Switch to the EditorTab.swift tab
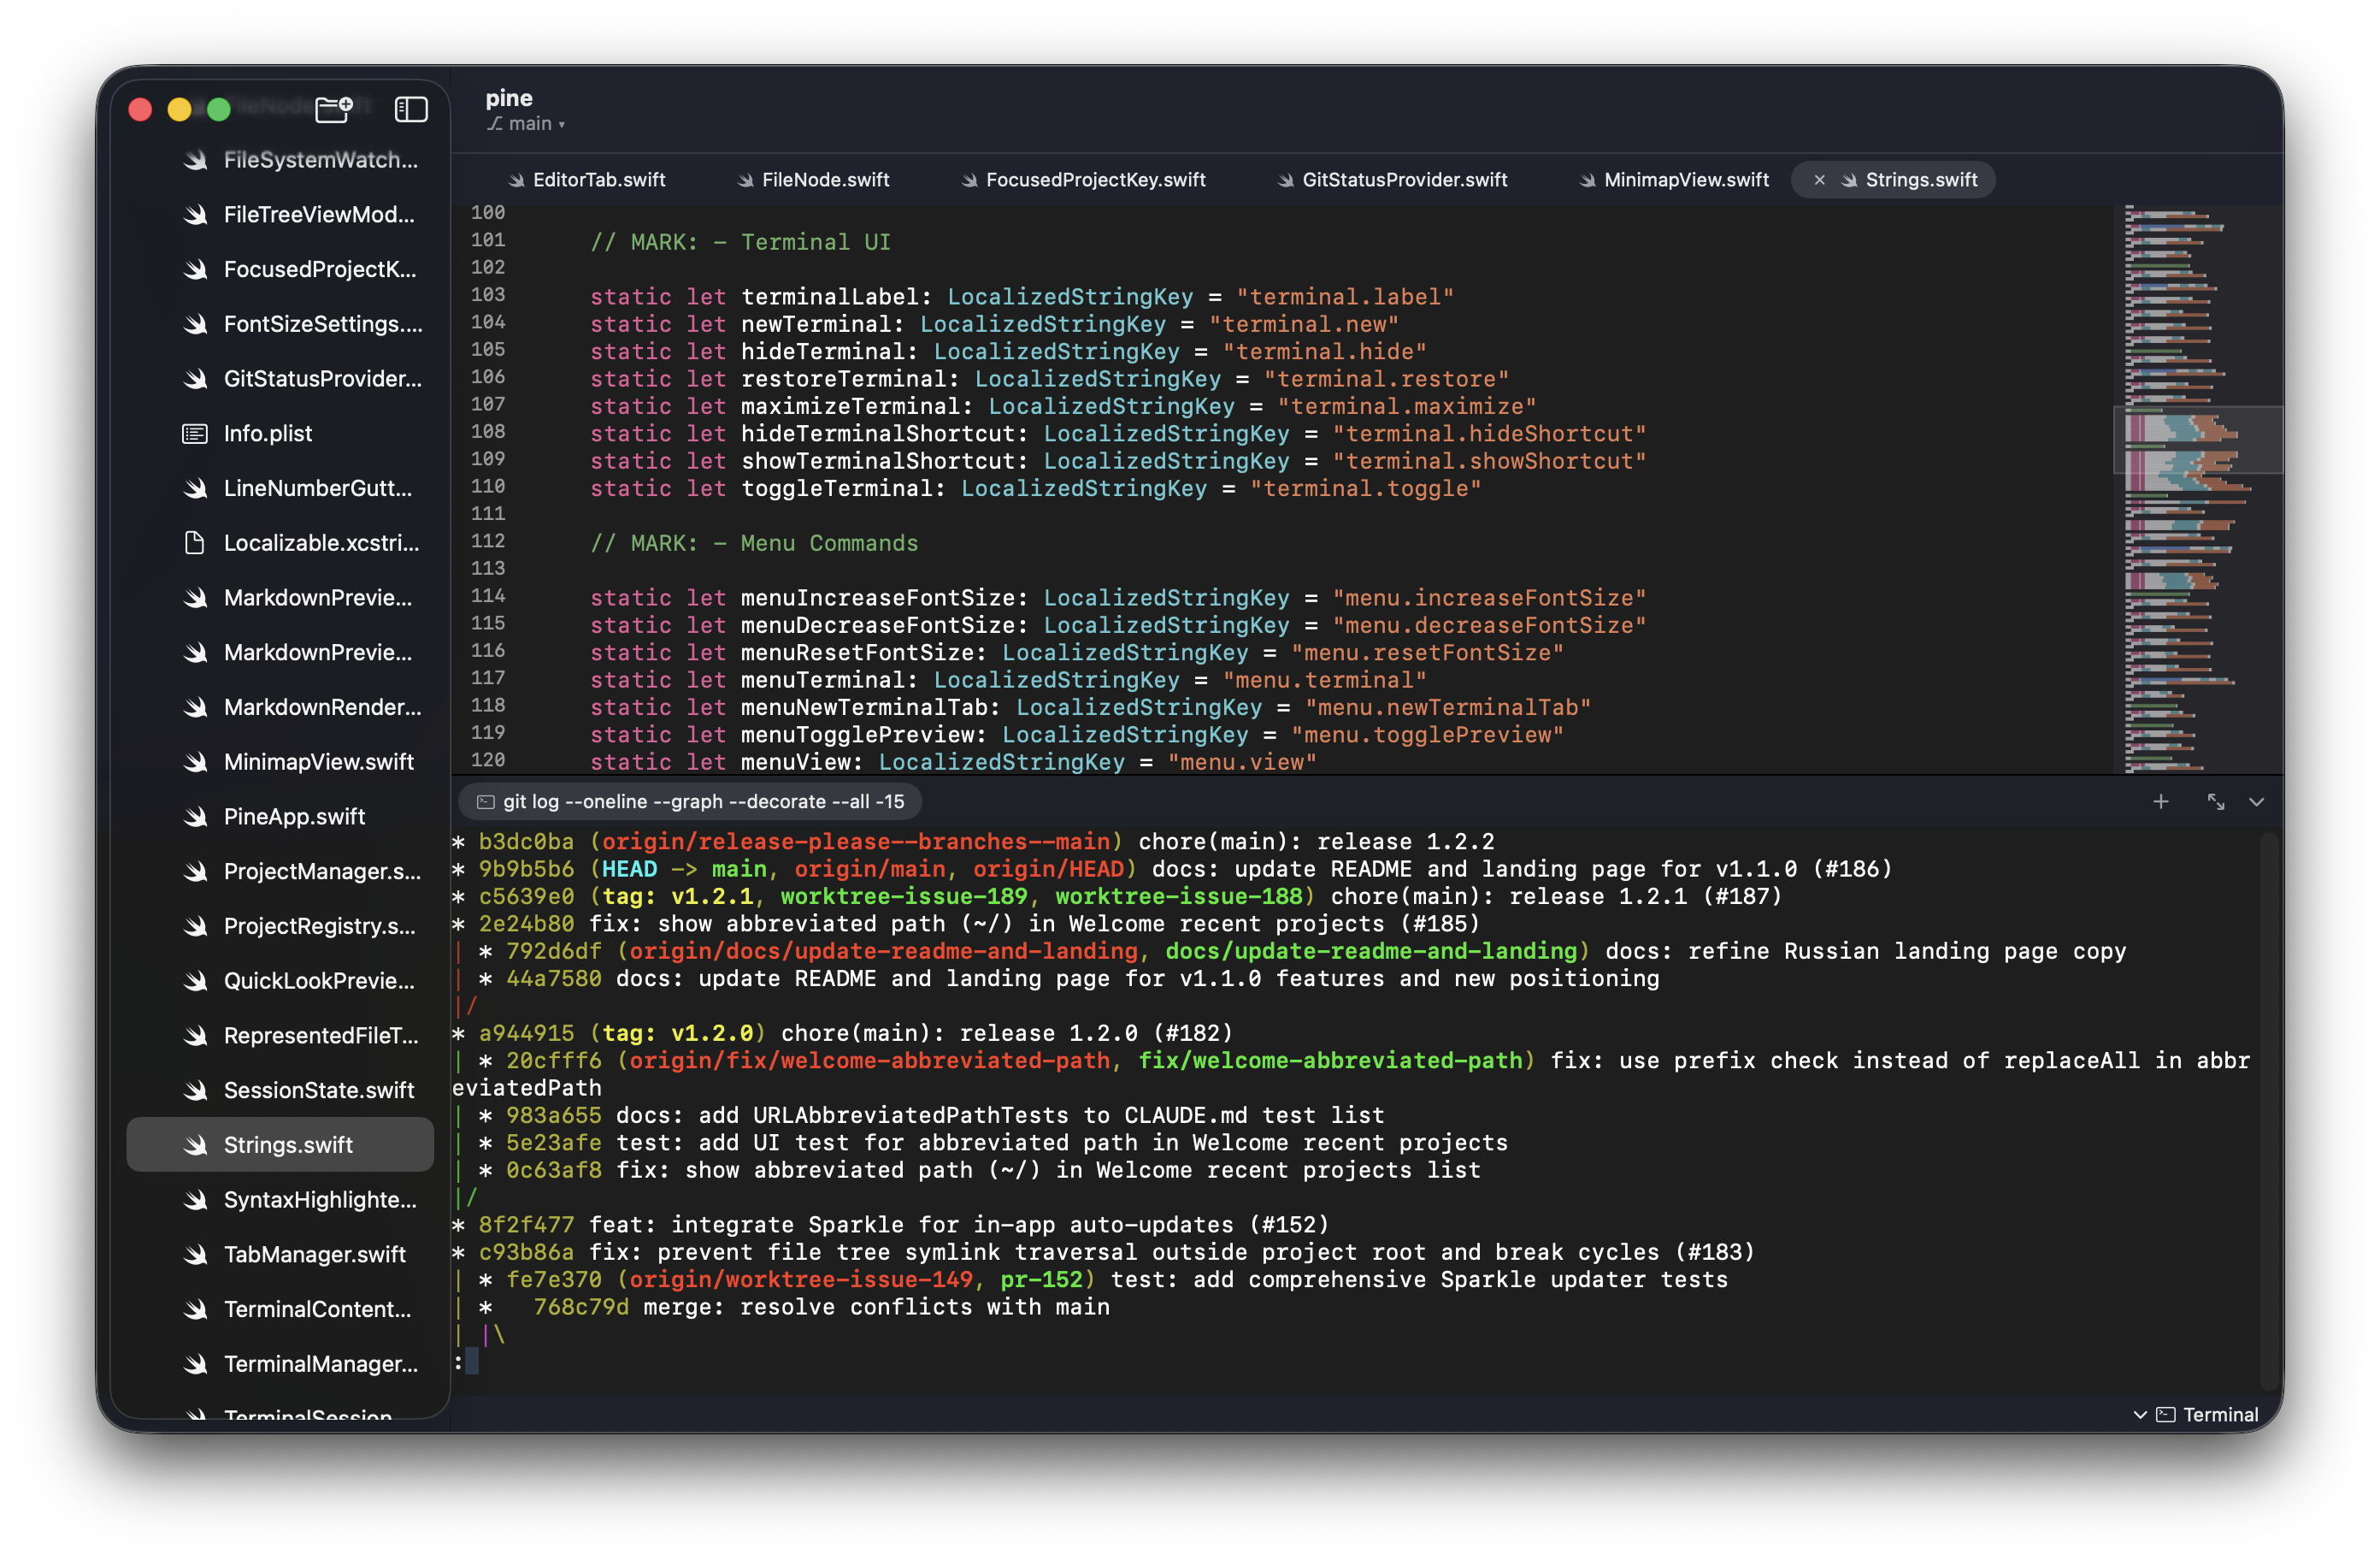 (598, 179)
